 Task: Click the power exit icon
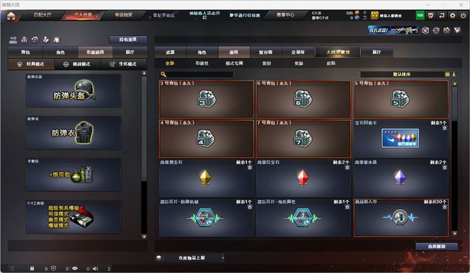pos(463,16)
